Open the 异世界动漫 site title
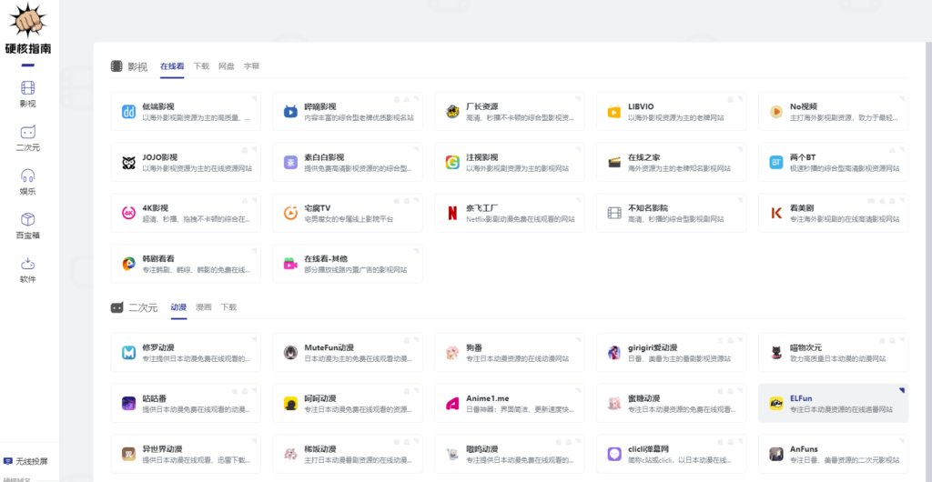Image resolution: width=932 pixels, height=482 pixels. [163, 448]
